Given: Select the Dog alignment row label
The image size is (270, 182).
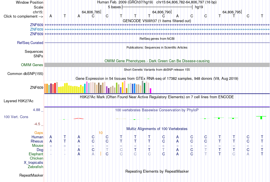Looking at the screenshot, I should [40, 150].
